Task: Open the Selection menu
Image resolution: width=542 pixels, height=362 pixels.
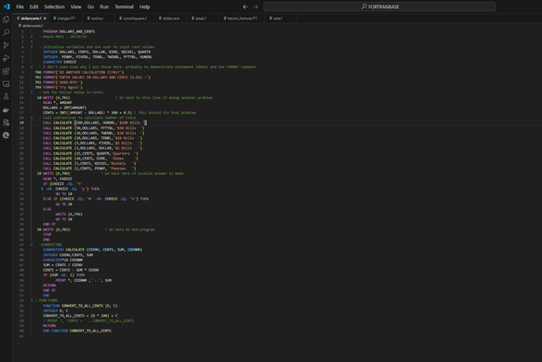Action: click(54, 6)
